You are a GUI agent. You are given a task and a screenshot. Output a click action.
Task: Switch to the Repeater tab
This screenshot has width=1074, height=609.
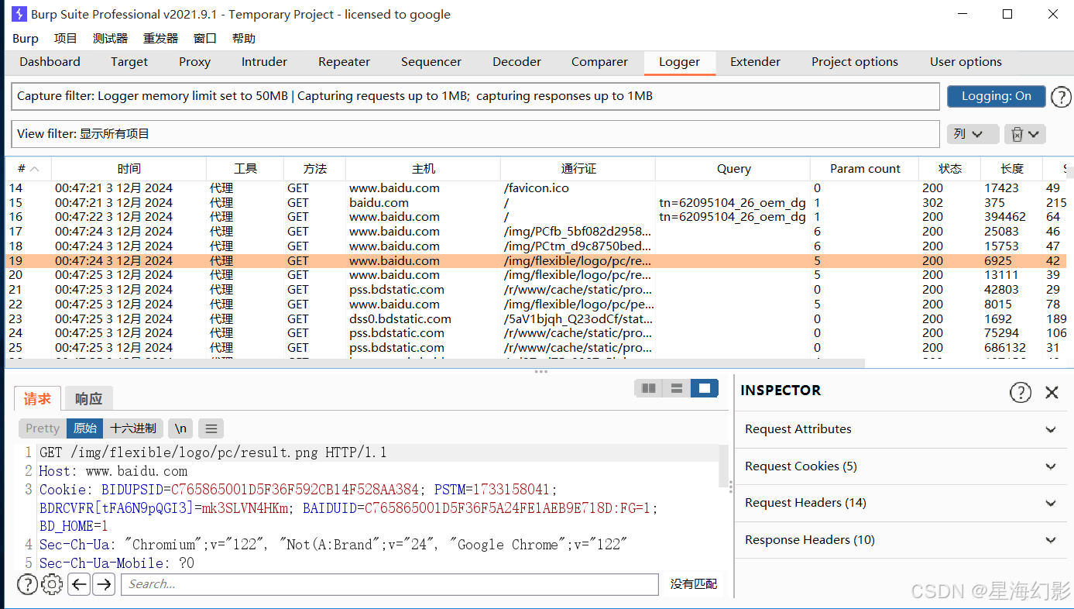pos(344,62)
